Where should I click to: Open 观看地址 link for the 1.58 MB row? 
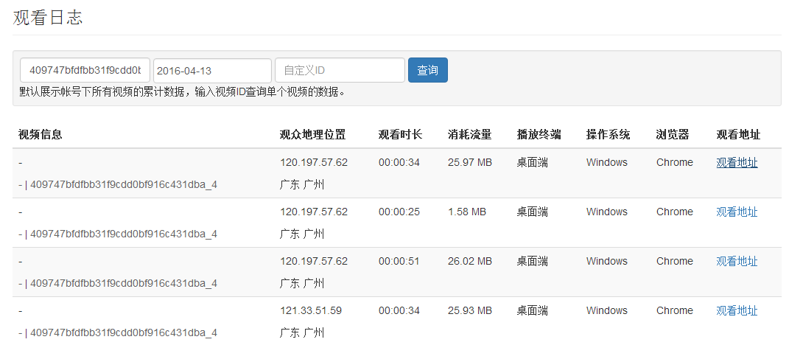[737, 212]
